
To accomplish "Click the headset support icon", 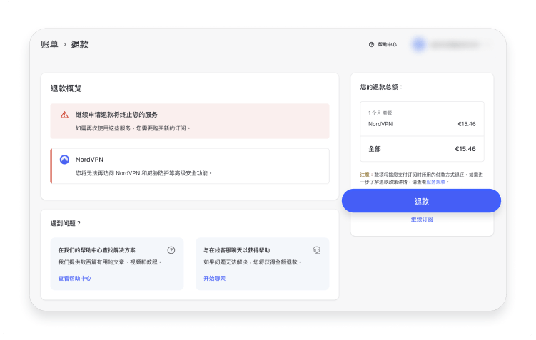I will (317, 250).
